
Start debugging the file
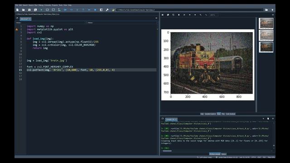pyautogui.click(x=65, y=10)
